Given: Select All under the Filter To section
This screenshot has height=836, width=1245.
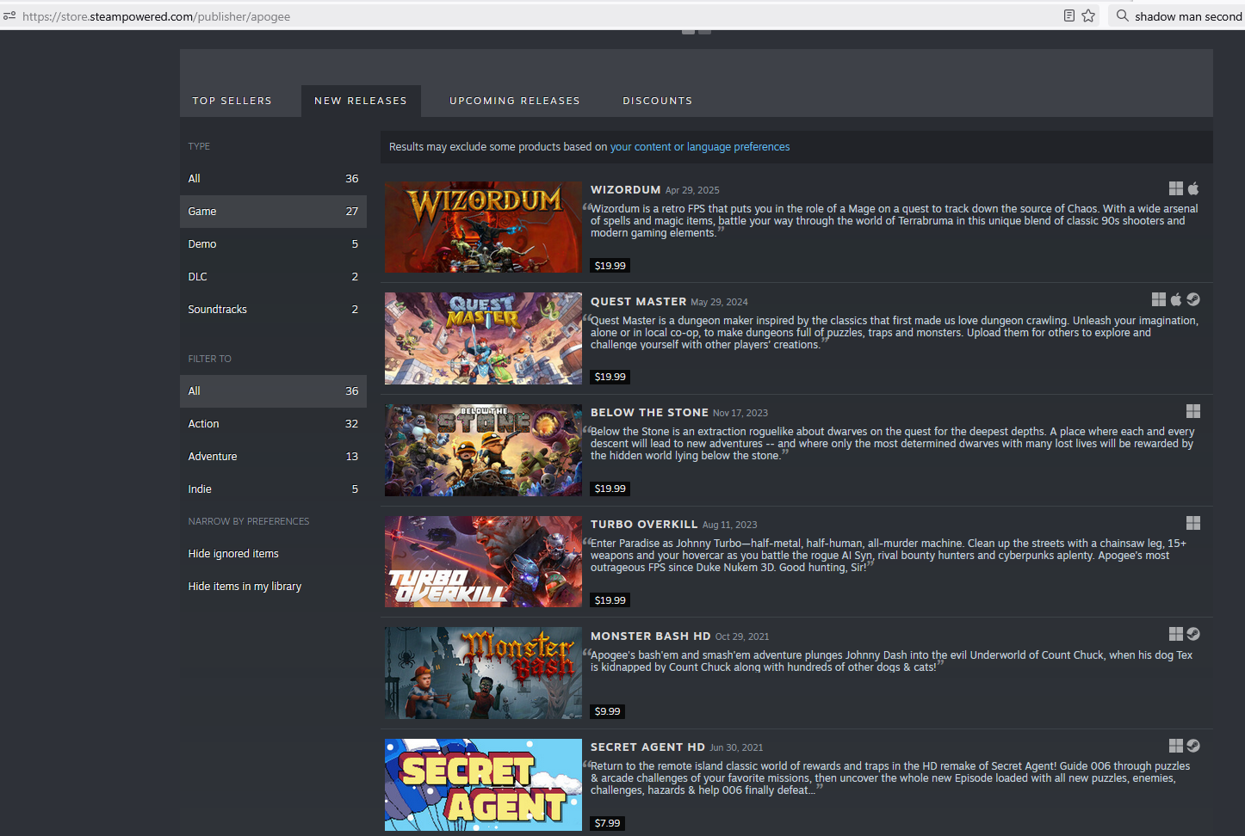Looking at the screenshot, I should [x=273, y=391].
